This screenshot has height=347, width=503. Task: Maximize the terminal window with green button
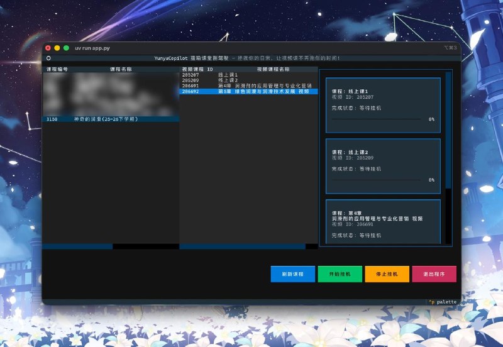click(x=66, y=48)
